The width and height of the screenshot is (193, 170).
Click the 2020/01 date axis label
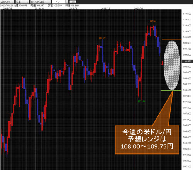coord(139,8)
